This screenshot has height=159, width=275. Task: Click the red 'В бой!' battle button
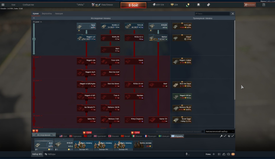[133, 5]
